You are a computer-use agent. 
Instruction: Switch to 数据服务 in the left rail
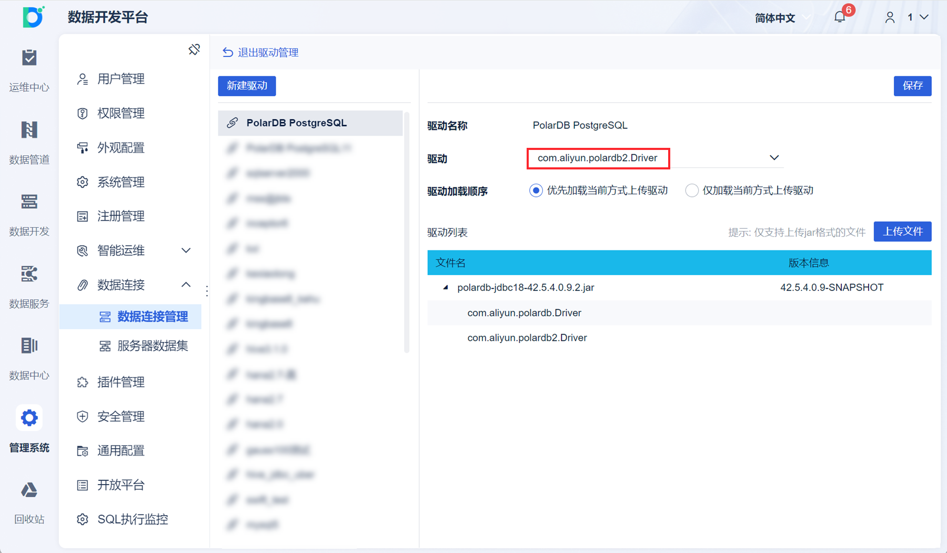[x=29, y=286]
